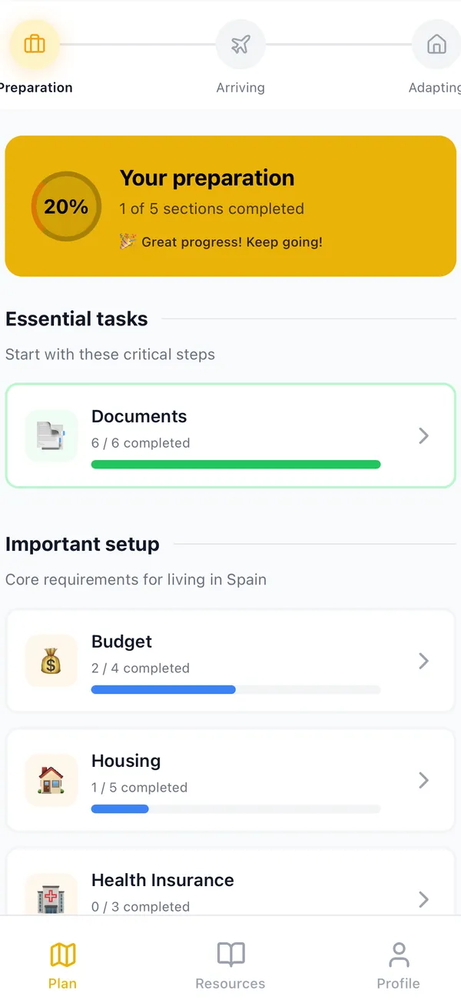Screen dimensions: 461x1000
Task: Open Health Insurance with its chevron arrow
Action: coord(423,898)
